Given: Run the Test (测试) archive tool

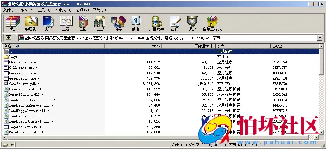Looking at the screenshot, I should pyautogui.click(x=48, y=23).
